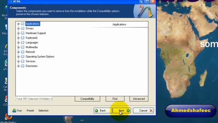This screenshot has width=218, height=123.
Task: Tick the Drivers checkbox
Action: (x=23, y=28)
